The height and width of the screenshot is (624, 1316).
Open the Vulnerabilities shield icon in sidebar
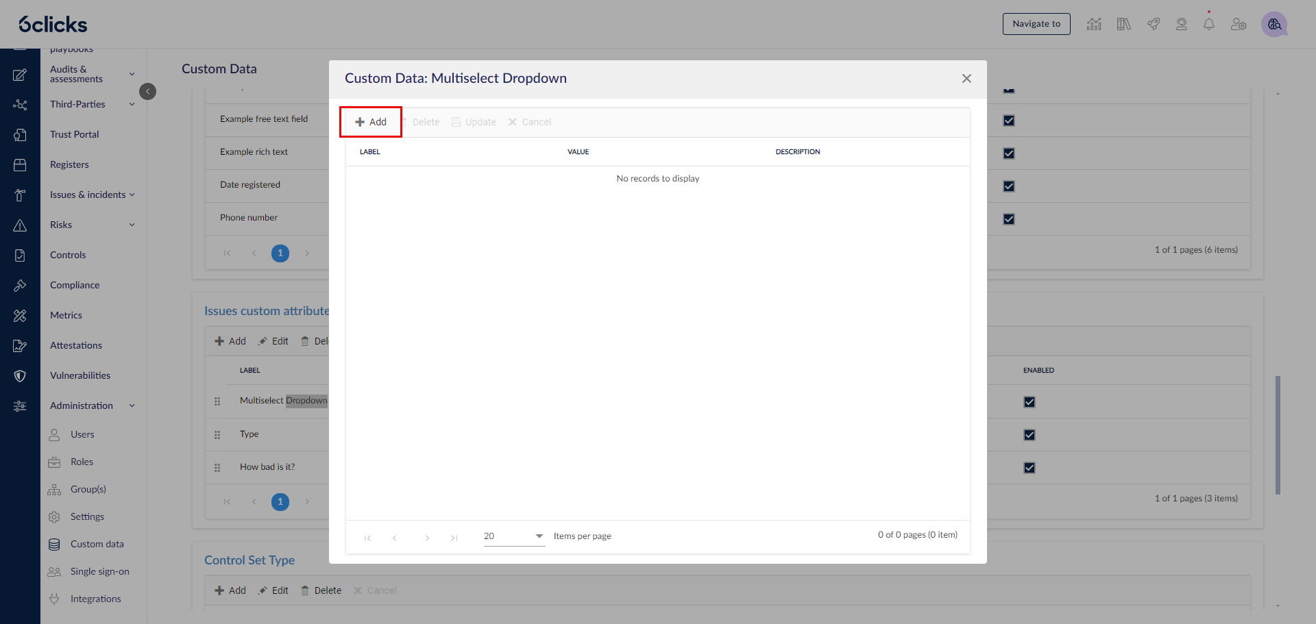(x=20, y=375)
